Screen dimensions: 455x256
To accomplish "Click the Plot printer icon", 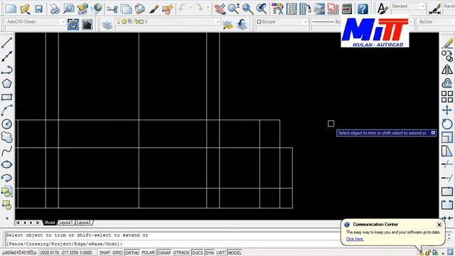I will 54,9.
